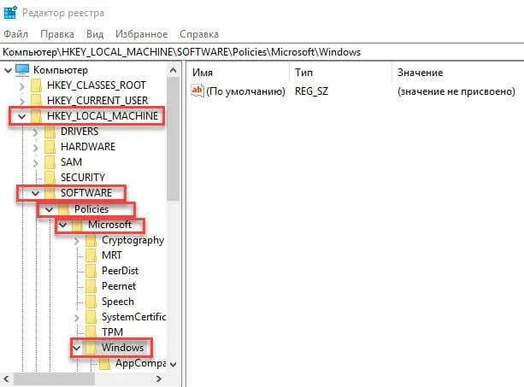
Task: Select the Компьютер tree label
Action: tap(61, 70)
